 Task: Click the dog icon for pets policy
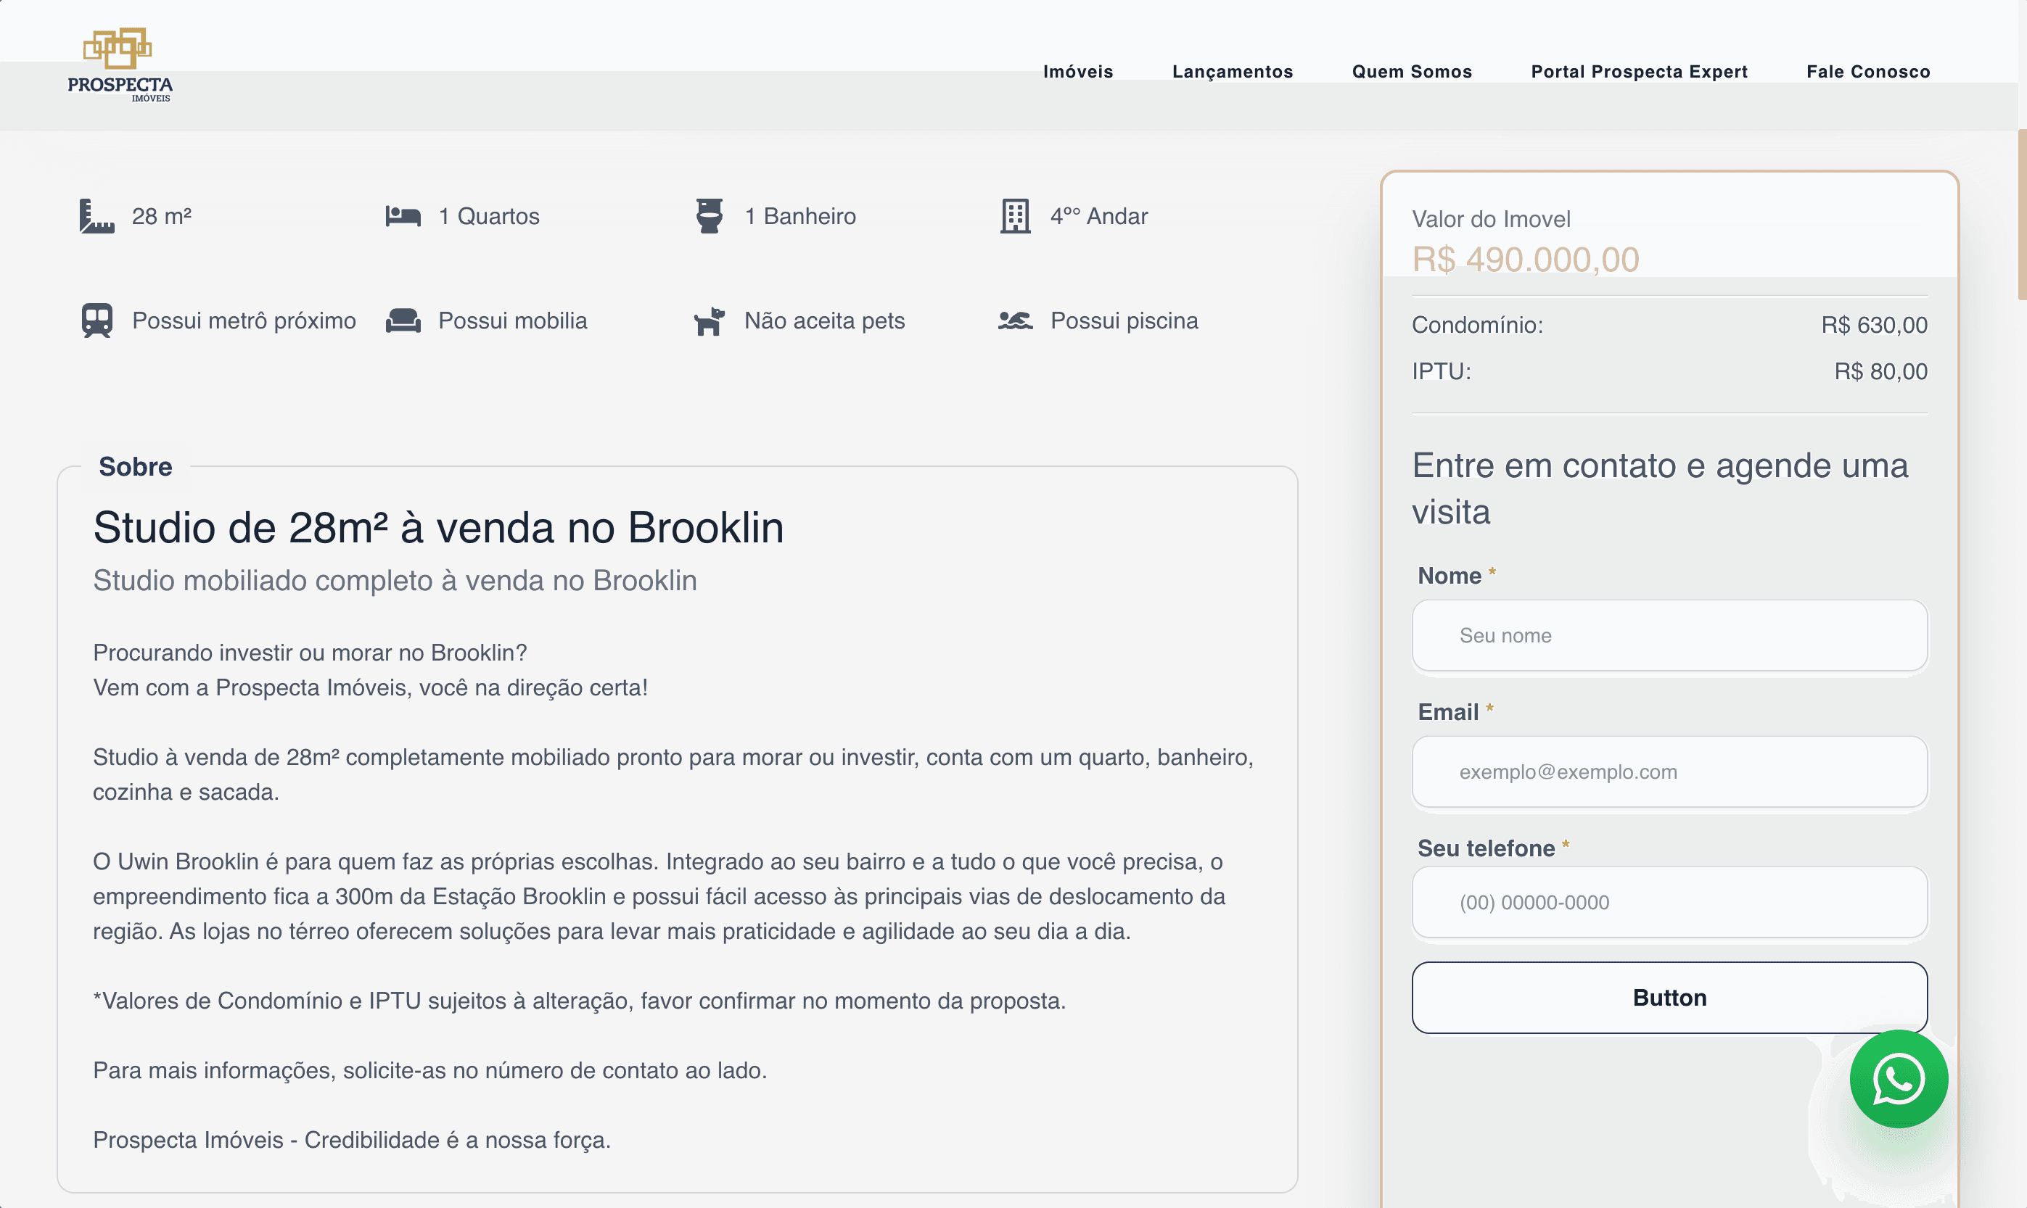(710, 320)
